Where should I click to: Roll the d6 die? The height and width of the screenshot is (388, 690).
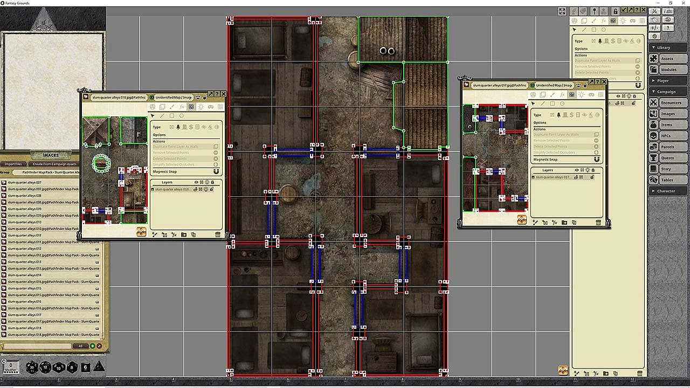tap(85, 368)
